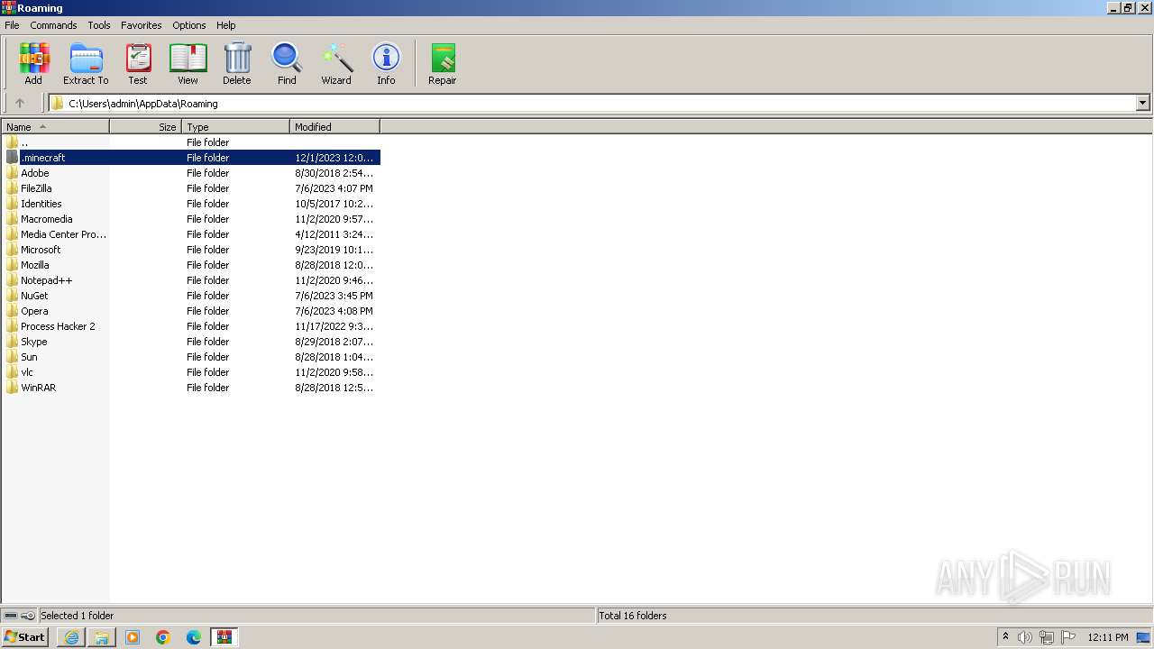This screenshot has height=649, width=1154.
Task: Click the Find toolbar icon
Action: [287, 64]
